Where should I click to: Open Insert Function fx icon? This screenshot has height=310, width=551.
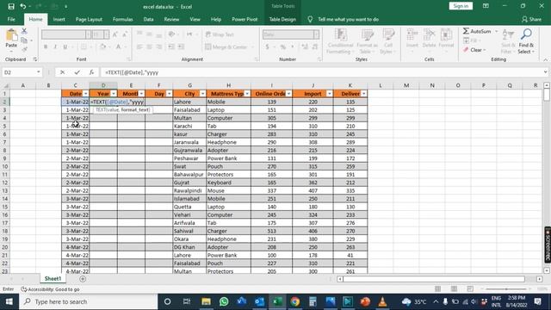coord(91,72)
